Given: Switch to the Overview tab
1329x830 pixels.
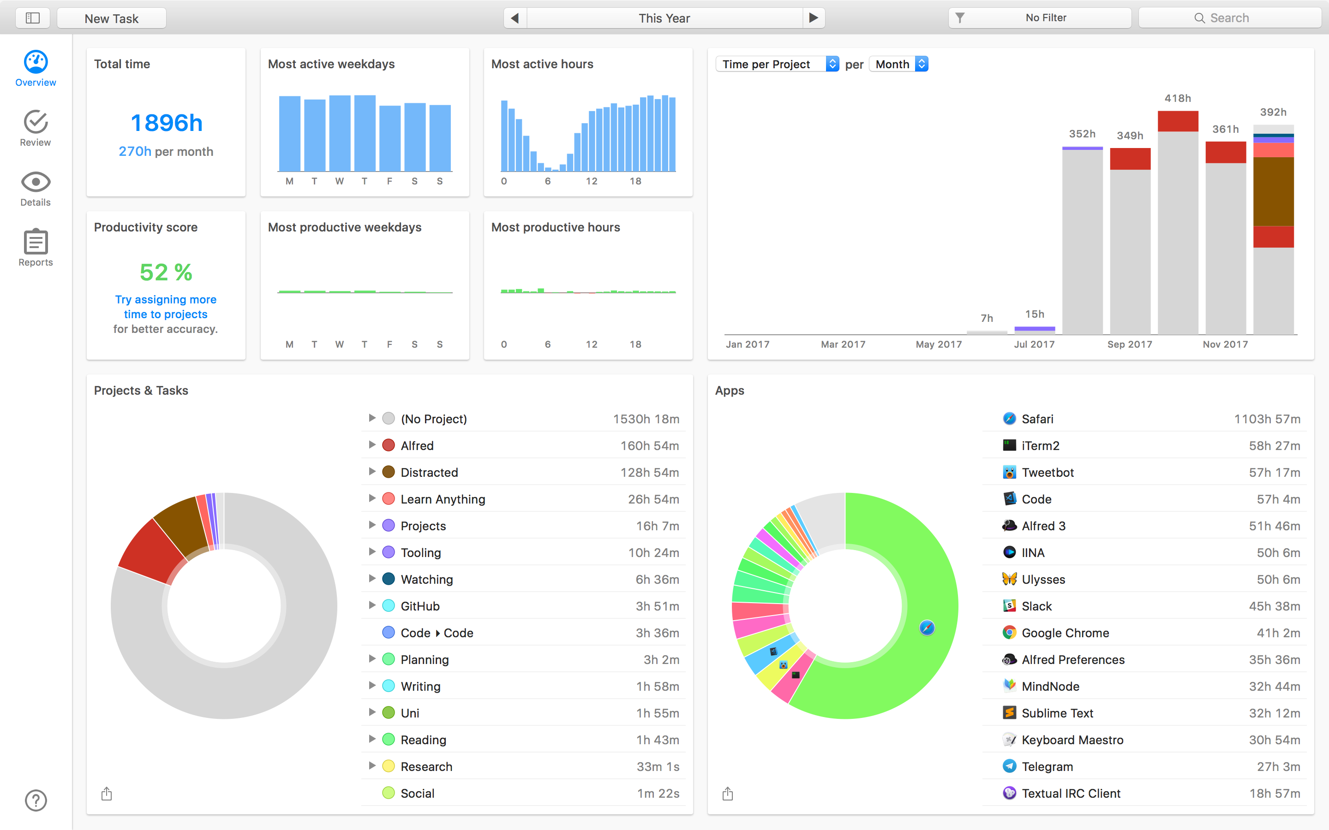Looking at the screenshot, I should pos(36,69).
